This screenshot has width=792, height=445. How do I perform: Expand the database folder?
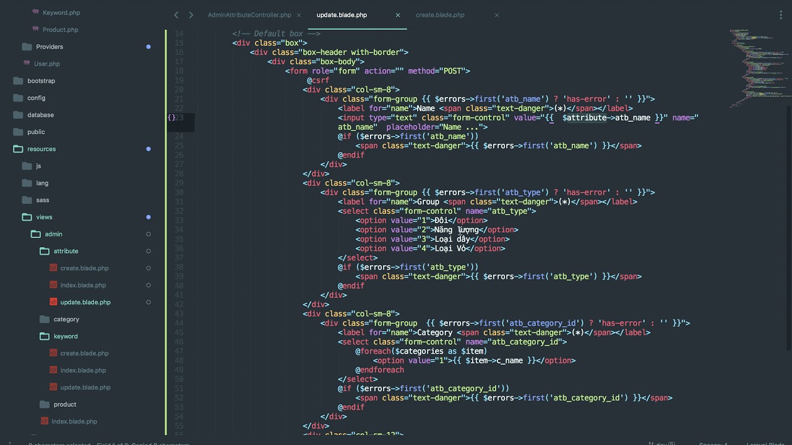coord(40,115)
